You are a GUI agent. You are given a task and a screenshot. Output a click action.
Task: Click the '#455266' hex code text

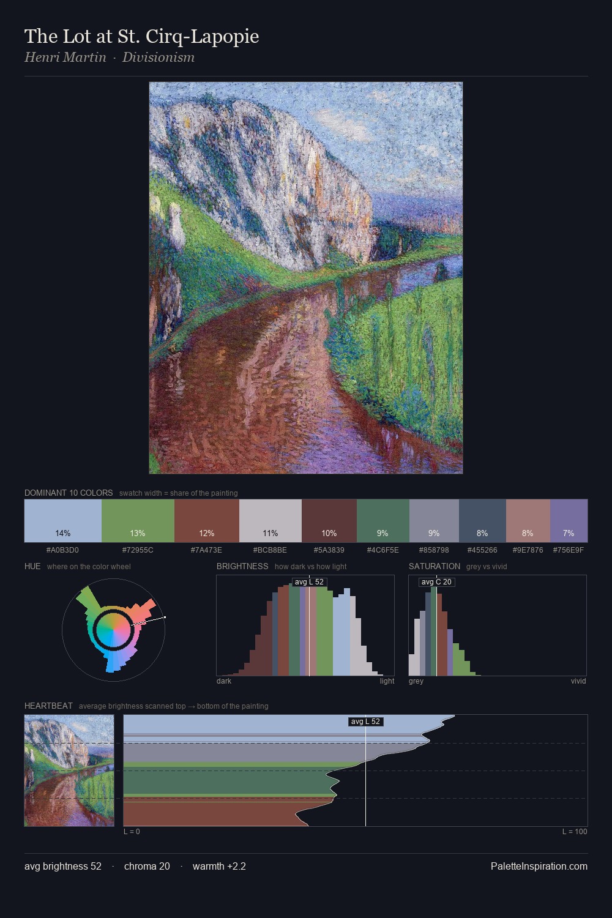[x=482, y=550]
